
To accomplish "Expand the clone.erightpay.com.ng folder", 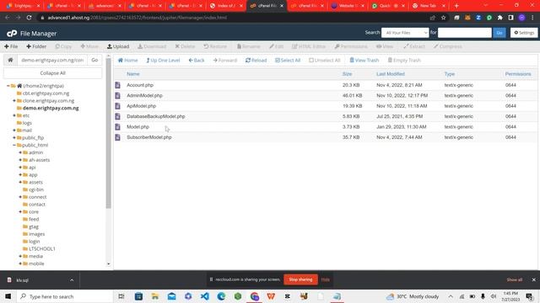I will [x=14, y=101].
